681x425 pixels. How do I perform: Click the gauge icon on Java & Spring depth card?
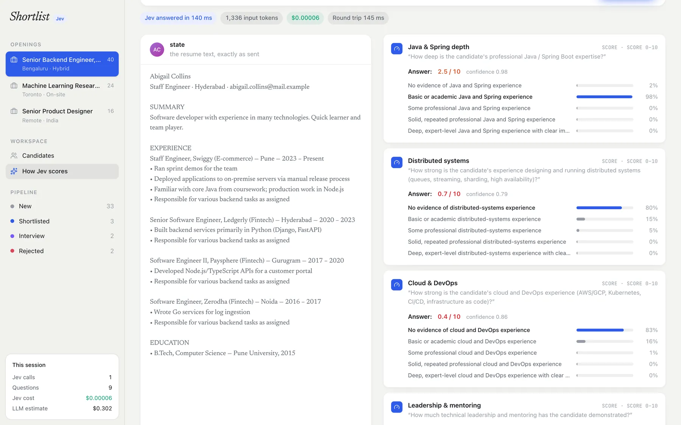pyautogui.click(x=396, y=49)
